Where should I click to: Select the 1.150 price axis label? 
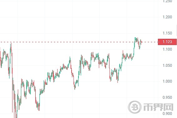(x=167, y=33)
